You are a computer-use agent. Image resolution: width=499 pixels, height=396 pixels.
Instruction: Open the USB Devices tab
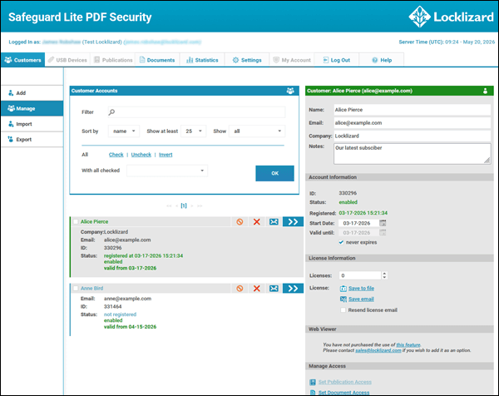pyautogui.click(x=67, y=60)
